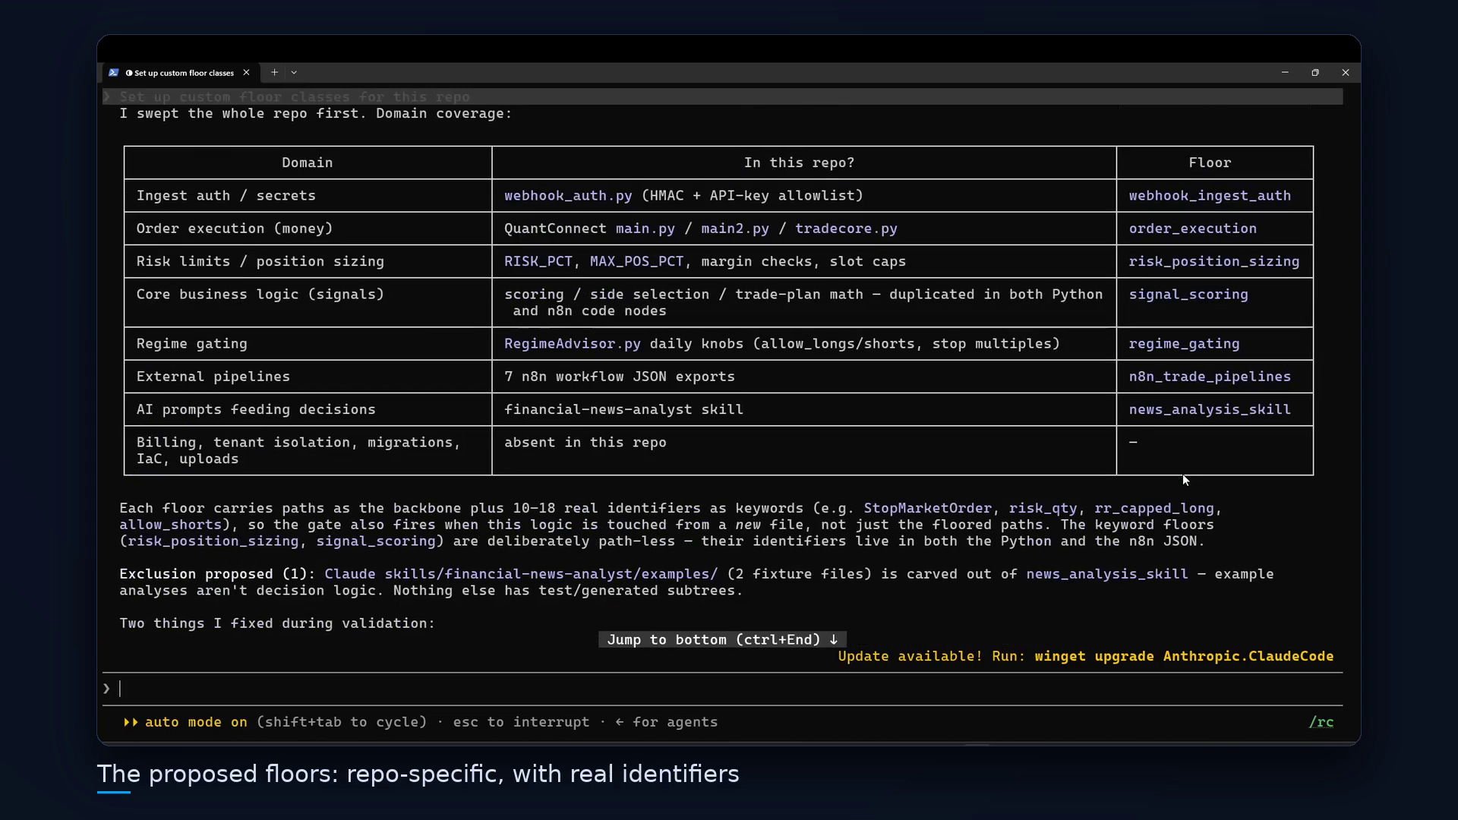
Task: Click the 'Claude skills/financial-news-analyst/examples/' path
Action: click(521, 574)
